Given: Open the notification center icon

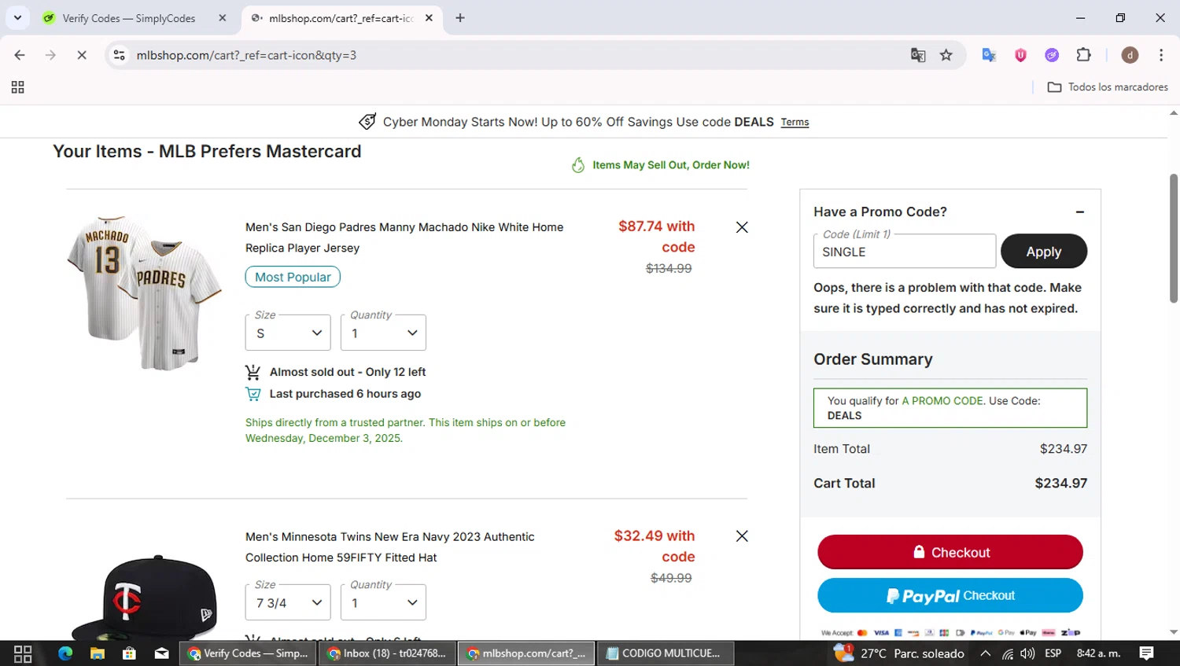Looking at the screenshot, I should [1147, 653].
